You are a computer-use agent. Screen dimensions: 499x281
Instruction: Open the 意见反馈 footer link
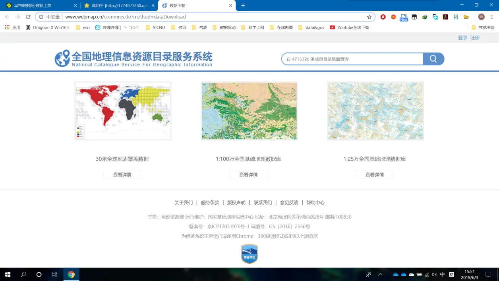tap(289, 202)
